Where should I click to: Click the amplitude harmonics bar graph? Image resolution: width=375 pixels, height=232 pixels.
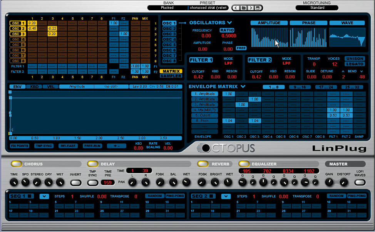tap(270, 37)
